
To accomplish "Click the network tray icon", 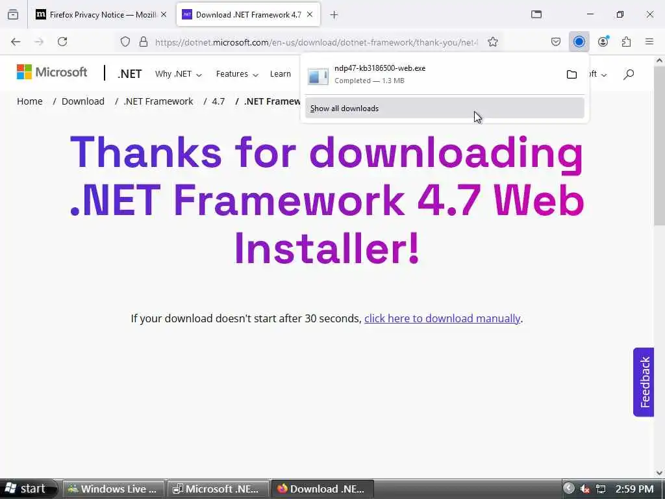I will 601,489.
